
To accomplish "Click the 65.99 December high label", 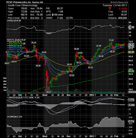I will coord(76,49).
